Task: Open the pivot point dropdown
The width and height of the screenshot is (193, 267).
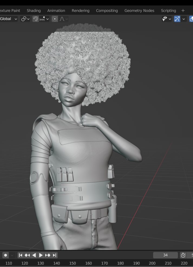Action: tap(25, 19)
